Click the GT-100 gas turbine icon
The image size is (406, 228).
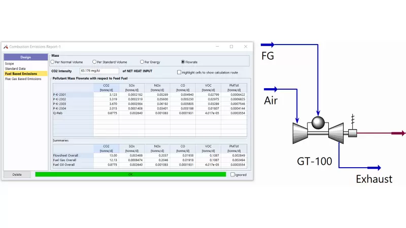(317, 134)
